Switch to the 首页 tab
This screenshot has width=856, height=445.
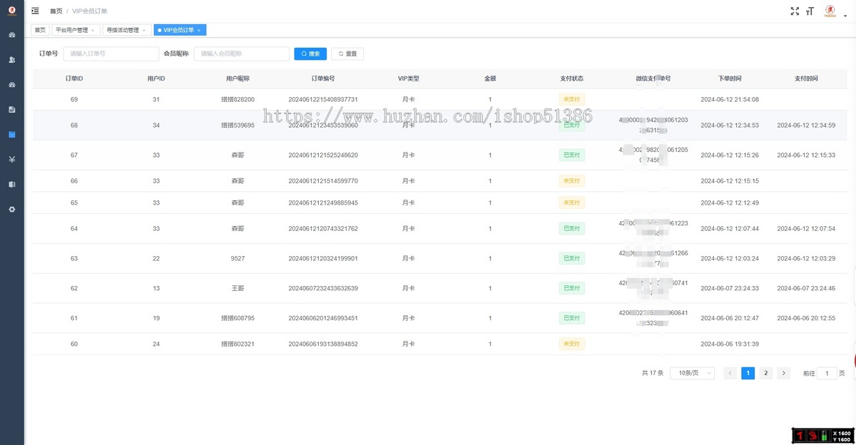(40, 30)
